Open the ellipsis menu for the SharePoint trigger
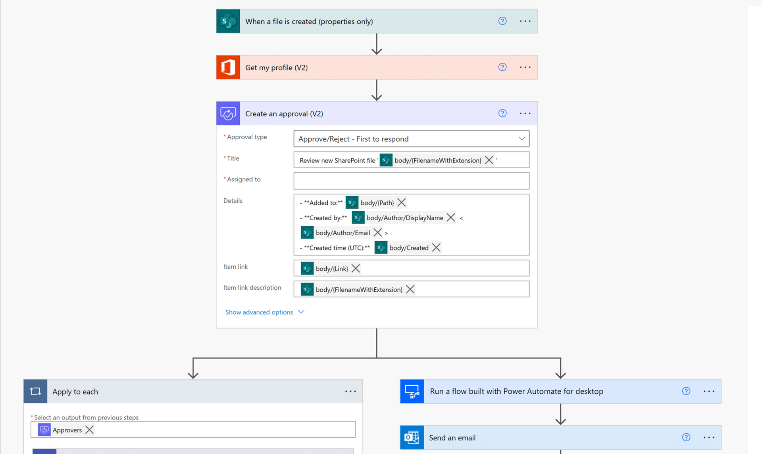The height and width of the screenshot is (454, 762). click(x=525, y=21)
